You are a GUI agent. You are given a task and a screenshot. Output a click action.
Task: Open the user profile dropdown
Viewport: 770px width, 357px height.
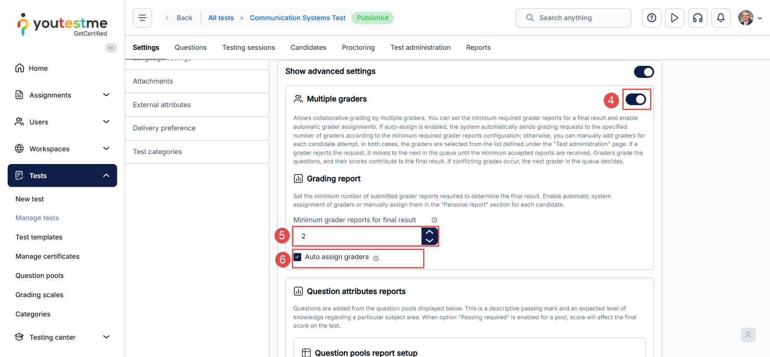(750, 18)
